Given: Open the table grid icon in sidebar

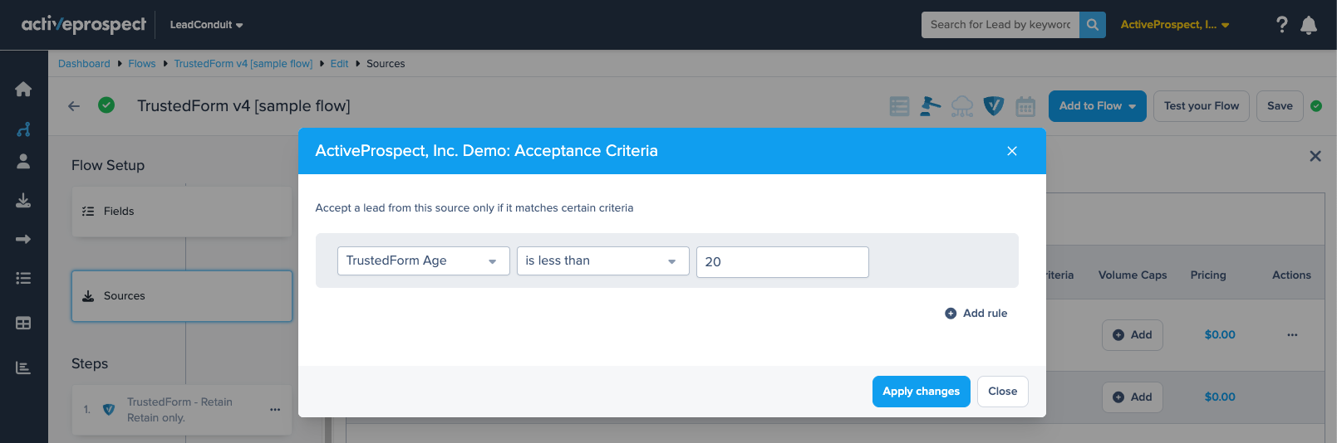Looking at the screenshot, I should point(23,323).
